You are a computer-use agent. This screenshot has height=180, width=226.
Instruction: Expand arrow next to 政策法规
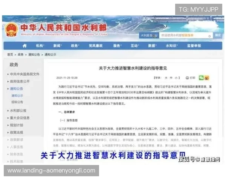point(8,132)
